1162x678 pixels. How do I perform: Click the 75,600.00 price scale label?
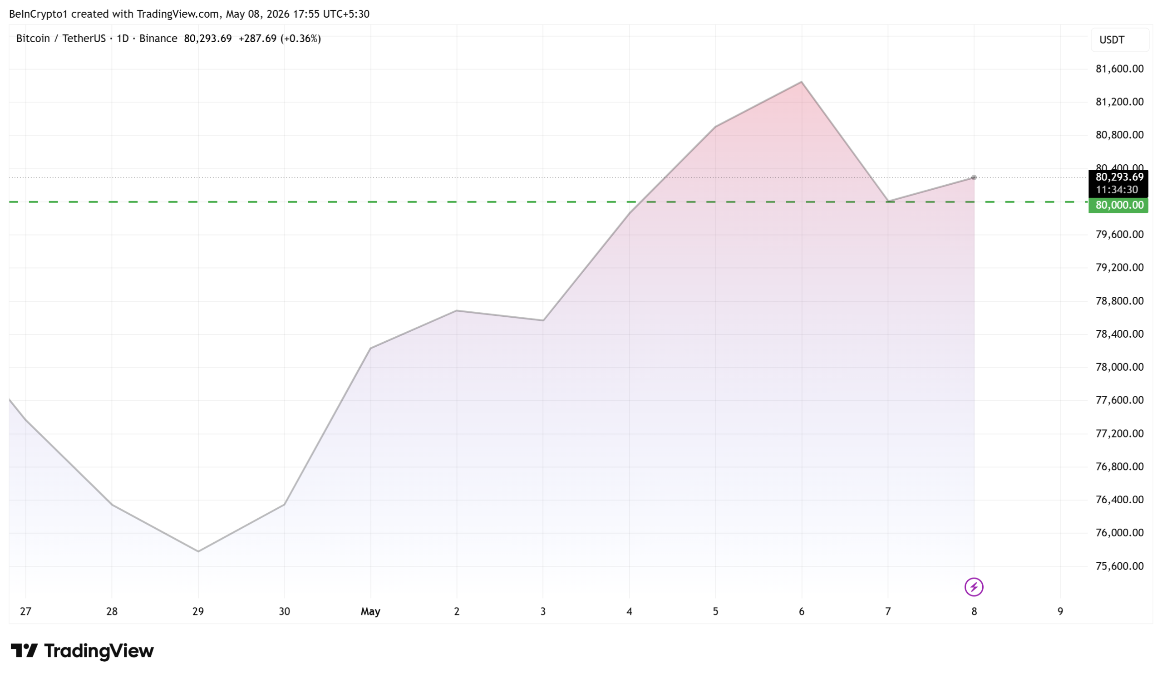tap(1119, 566)
